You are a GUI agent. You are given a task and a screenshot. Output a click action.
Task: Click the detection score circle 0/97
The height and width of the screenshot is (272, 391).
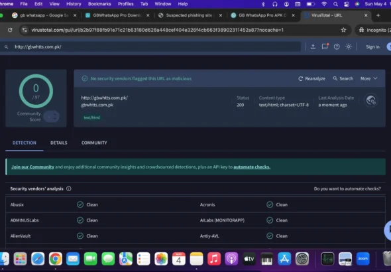(36, 91)
